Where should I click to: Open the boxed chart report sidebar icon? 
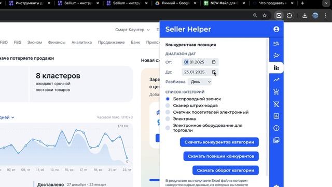coord(276,116)
